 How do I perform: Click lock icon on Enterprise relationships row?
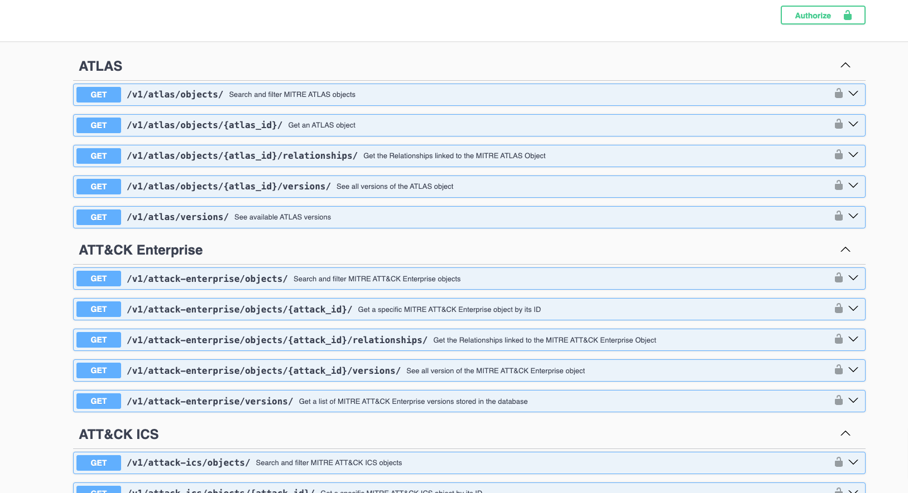coord(838,339)
